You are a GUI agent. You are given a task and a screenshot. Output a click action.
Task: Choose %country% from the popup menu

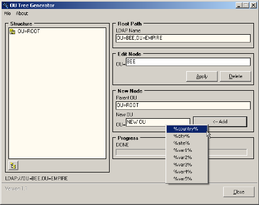point(187,129)
